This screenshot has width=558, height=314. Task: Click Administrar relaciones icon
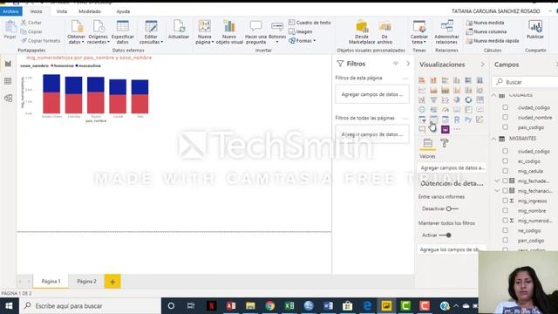(446, 27)
